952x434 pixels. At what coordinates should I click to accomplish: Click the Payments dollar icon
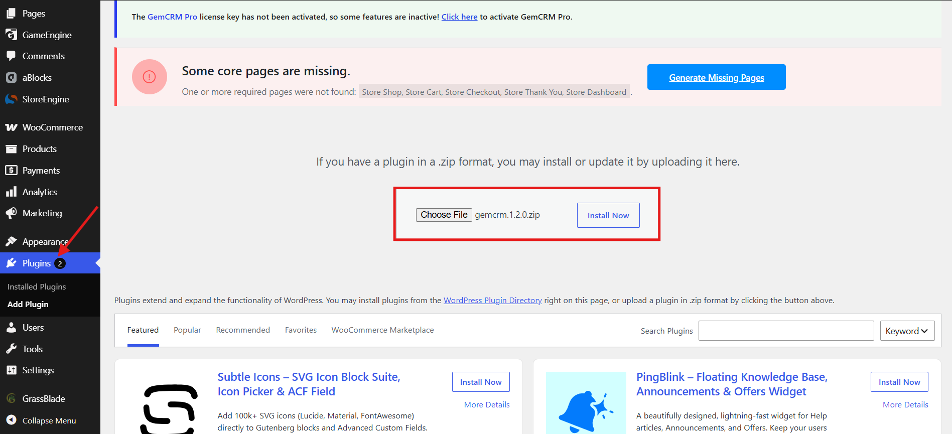11,171
